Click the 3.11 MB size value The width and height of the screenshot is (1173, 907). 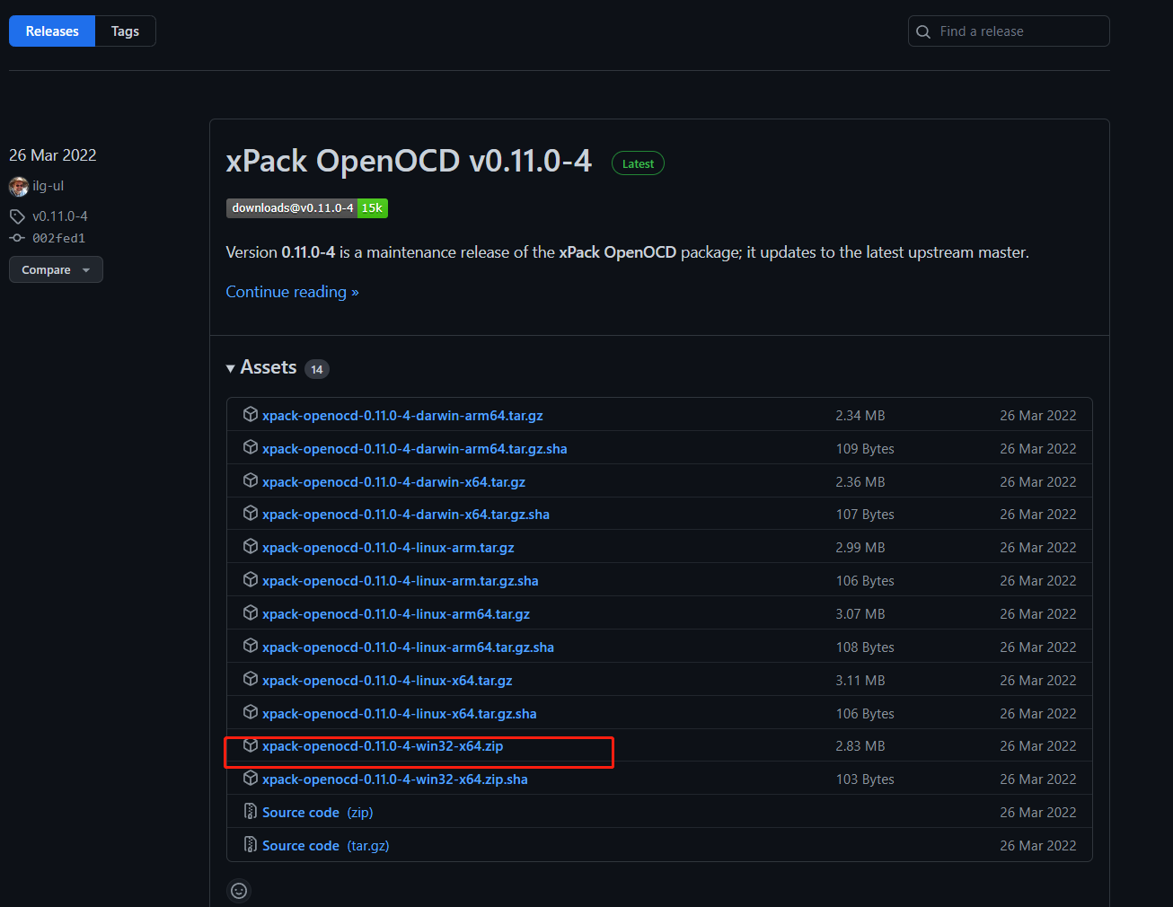pos(860,681)
